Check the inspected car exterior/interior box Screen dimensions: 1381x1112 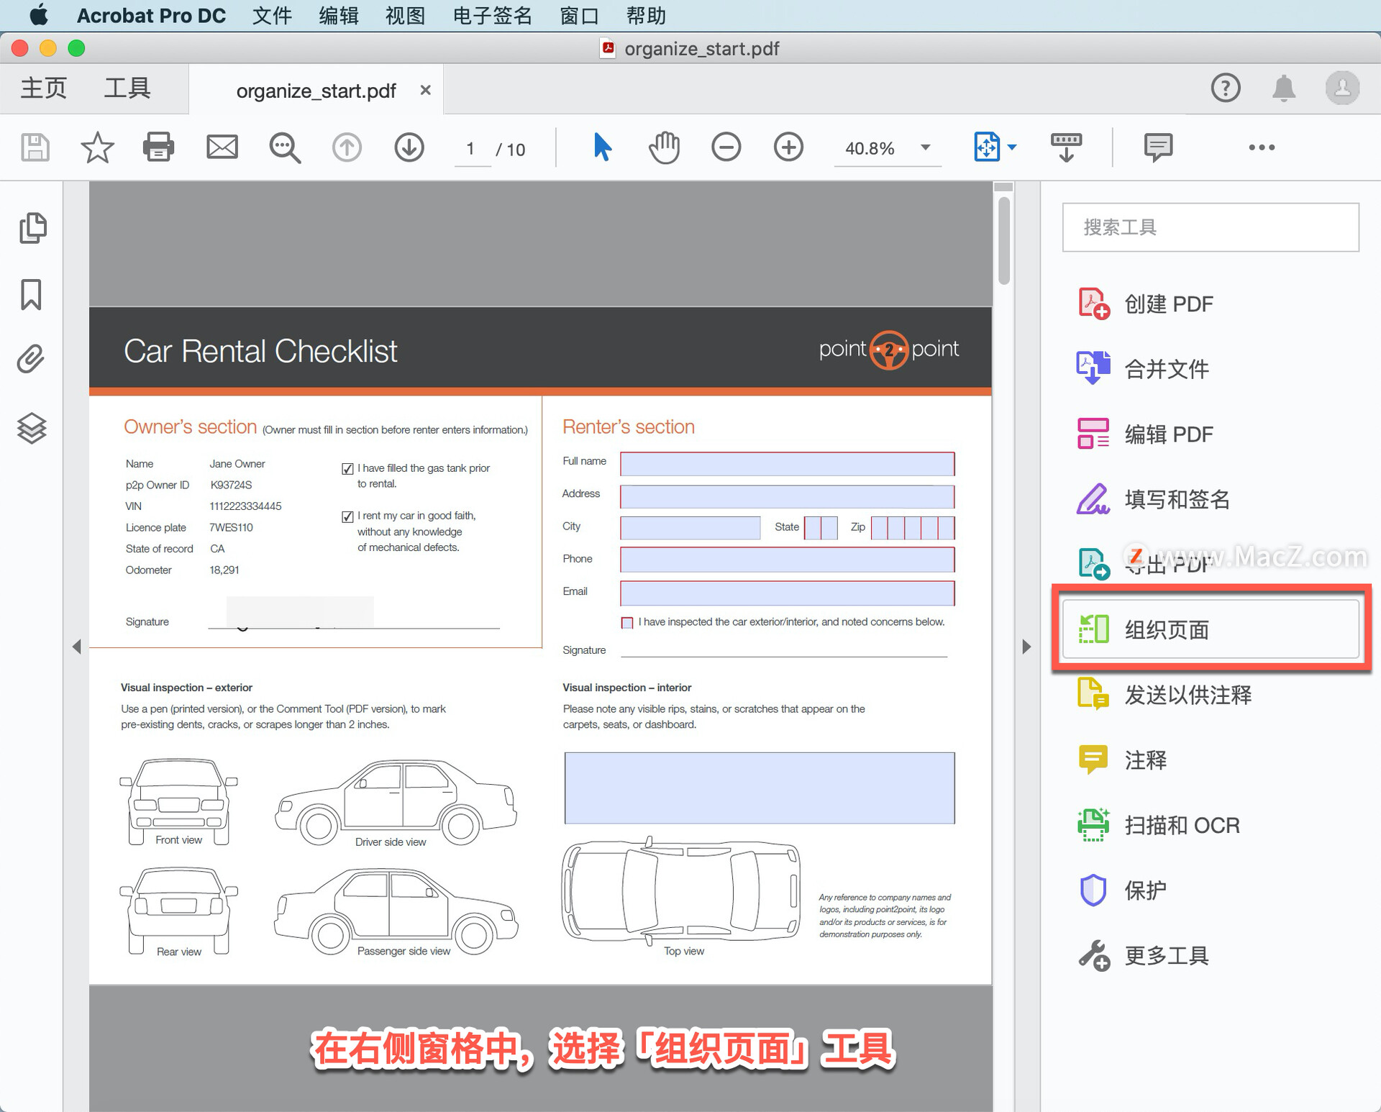pos(627,623)
